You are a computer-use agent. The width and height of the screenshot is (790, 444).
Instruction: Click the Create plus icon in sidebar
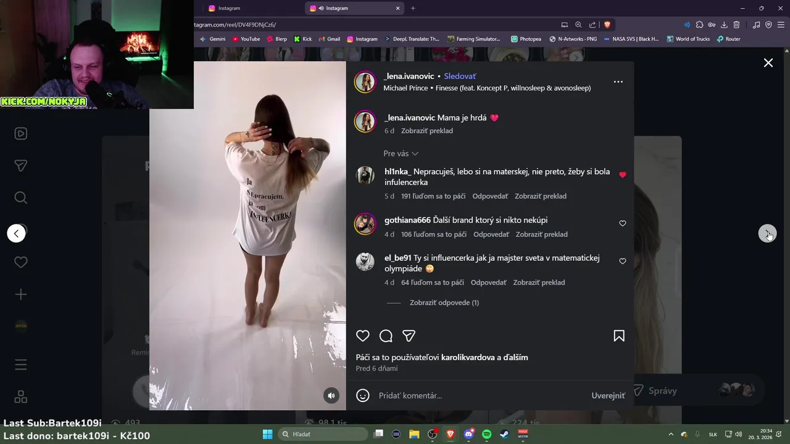21,294
